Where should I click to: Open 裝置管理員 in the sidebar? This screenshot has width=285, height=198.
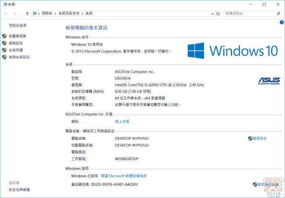[x=18, y=36]
